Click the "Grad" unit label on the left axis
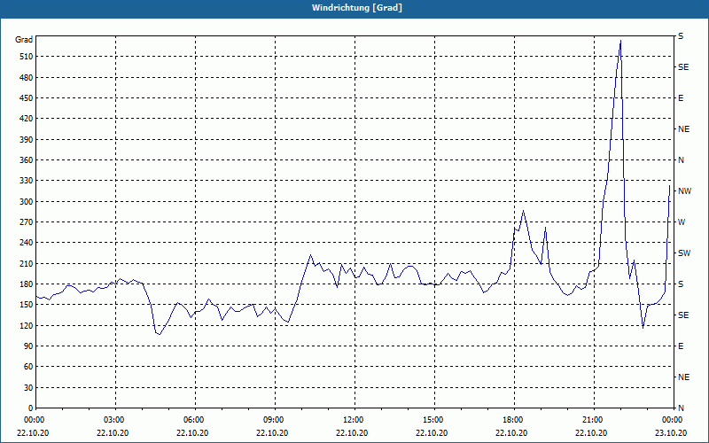709x443 pixels. 24,40
